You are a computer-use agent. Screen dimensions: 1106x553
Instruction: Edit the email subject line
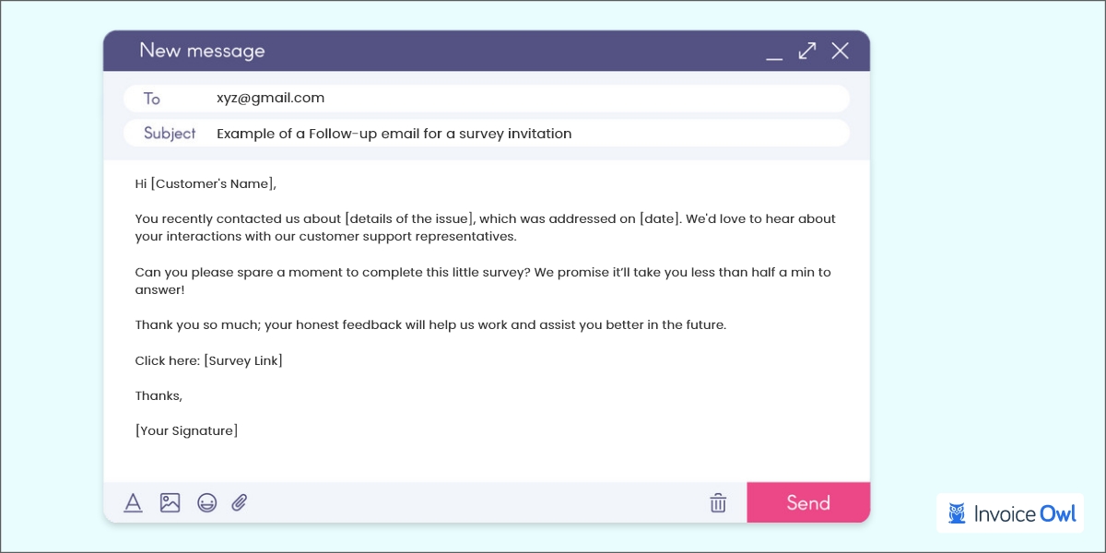click(x=394, y=133)
